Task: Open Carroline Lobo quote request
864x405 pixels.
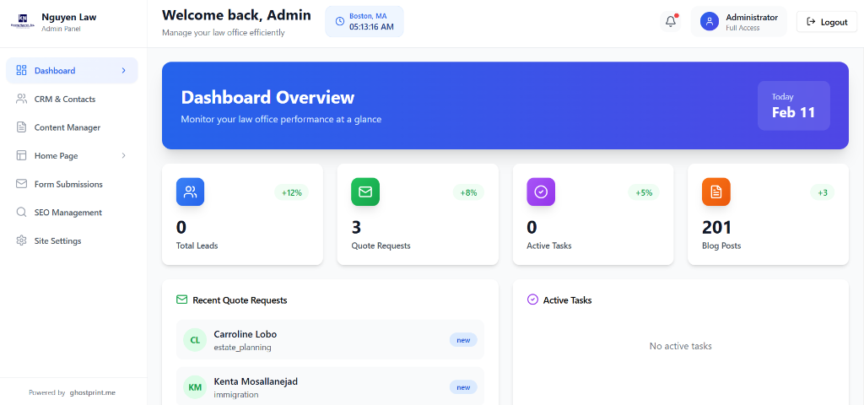Action: (x=330, y=340)
